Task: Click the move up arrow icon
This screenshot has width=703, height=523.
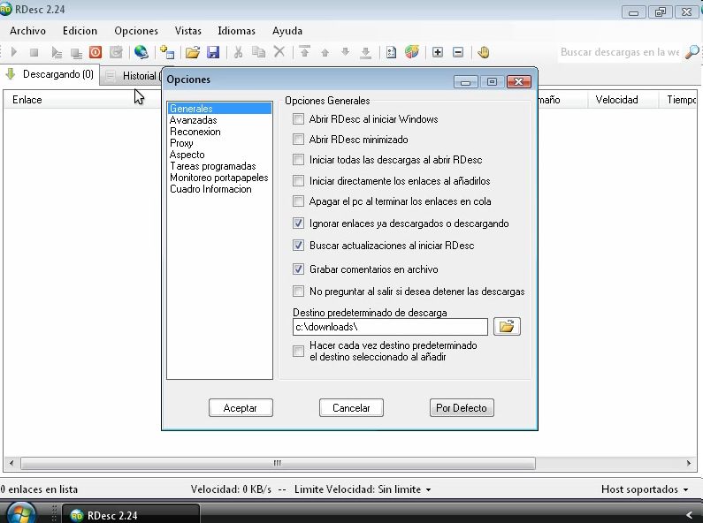Action: point(325,53)
